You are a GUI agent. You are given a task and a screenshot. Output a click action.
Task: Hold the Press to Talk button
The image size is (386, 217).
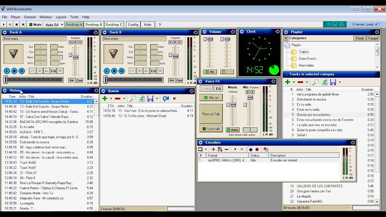(x=211, y=114)
